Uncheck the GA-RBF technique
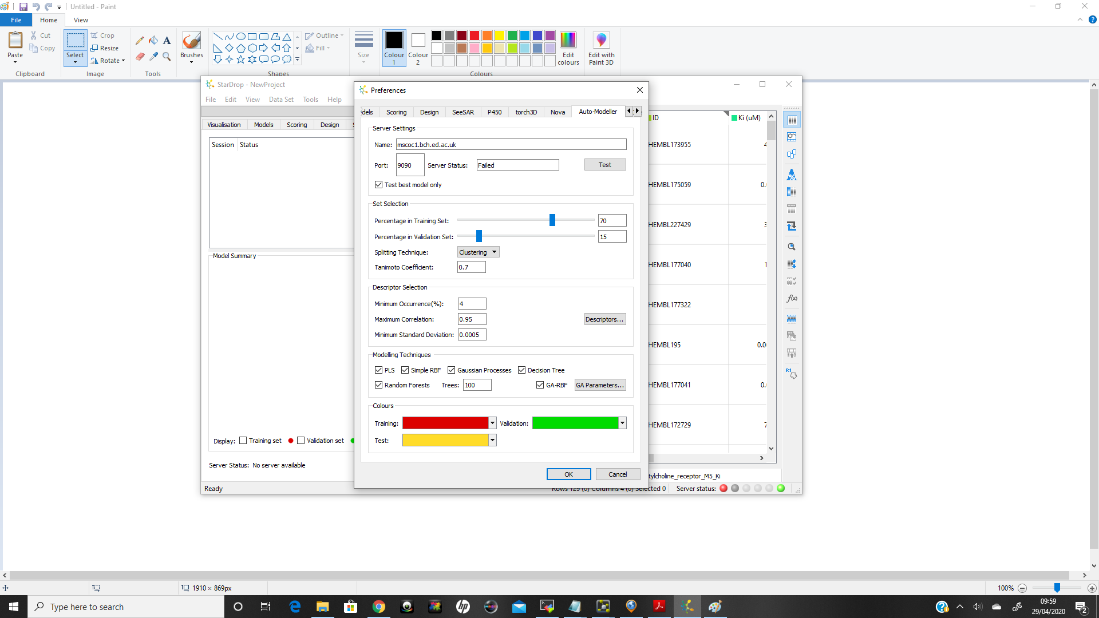Viewport: 1099px width, 618px height. pyautogui.click(x=540, y=385)
